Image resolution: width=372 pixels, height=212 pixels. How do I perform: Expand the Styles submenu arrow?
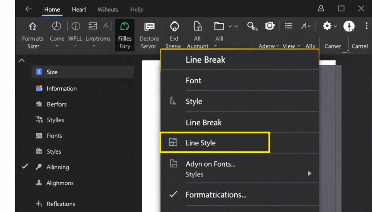click(x=310, y=174)
